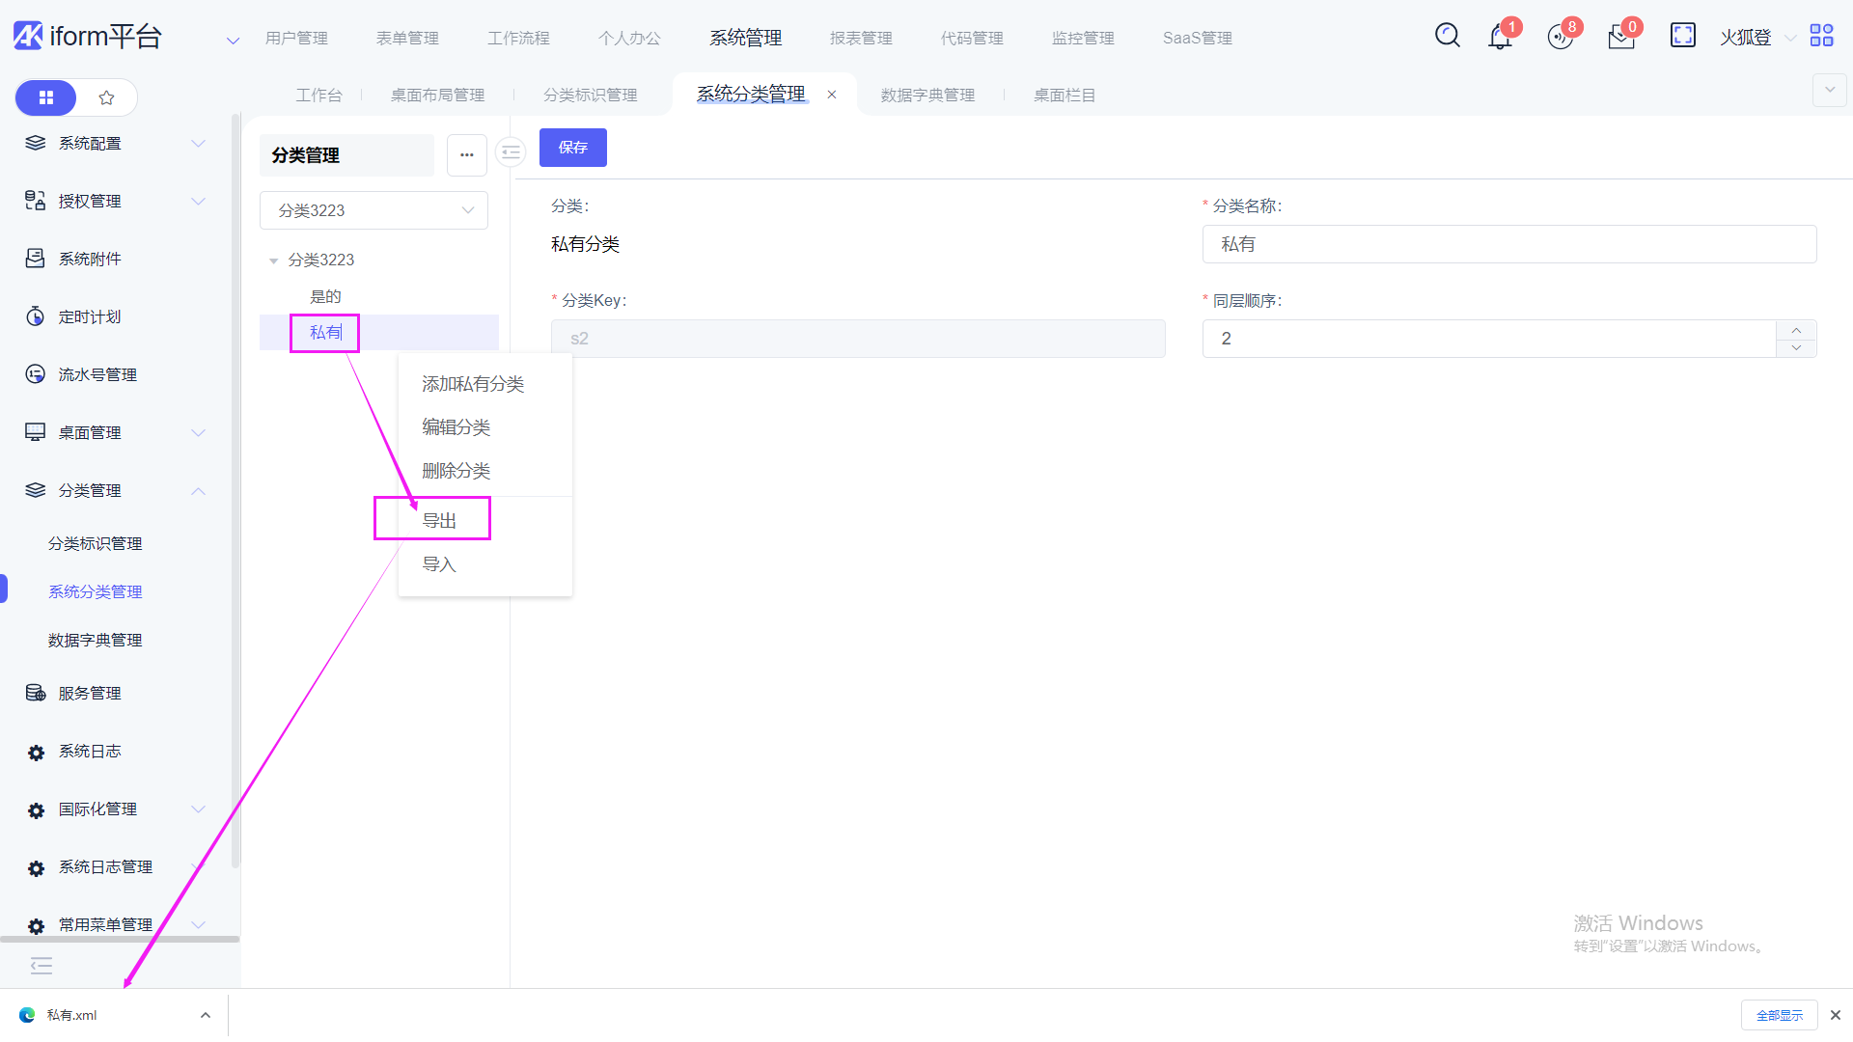Click the 分类名称 input field
The height and width of the screenshot is (1042, 1853).
click(x=1508, y=244)
